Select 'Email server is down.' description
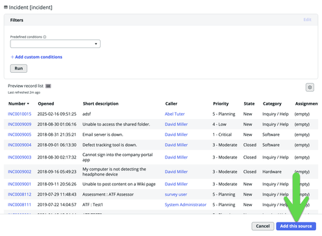Image resolution: width=322 pixels, height=236 pixels. [103, 135]
